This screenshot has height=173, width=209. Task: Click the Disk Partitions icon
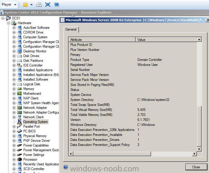point(20,61)
